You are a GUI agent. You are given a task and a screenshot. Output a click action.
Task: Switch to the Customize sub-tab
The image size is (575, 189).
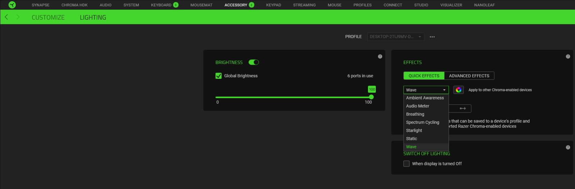[48, 17]
